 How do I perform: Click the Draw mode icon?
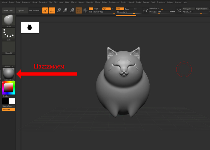tap(52, 10)
